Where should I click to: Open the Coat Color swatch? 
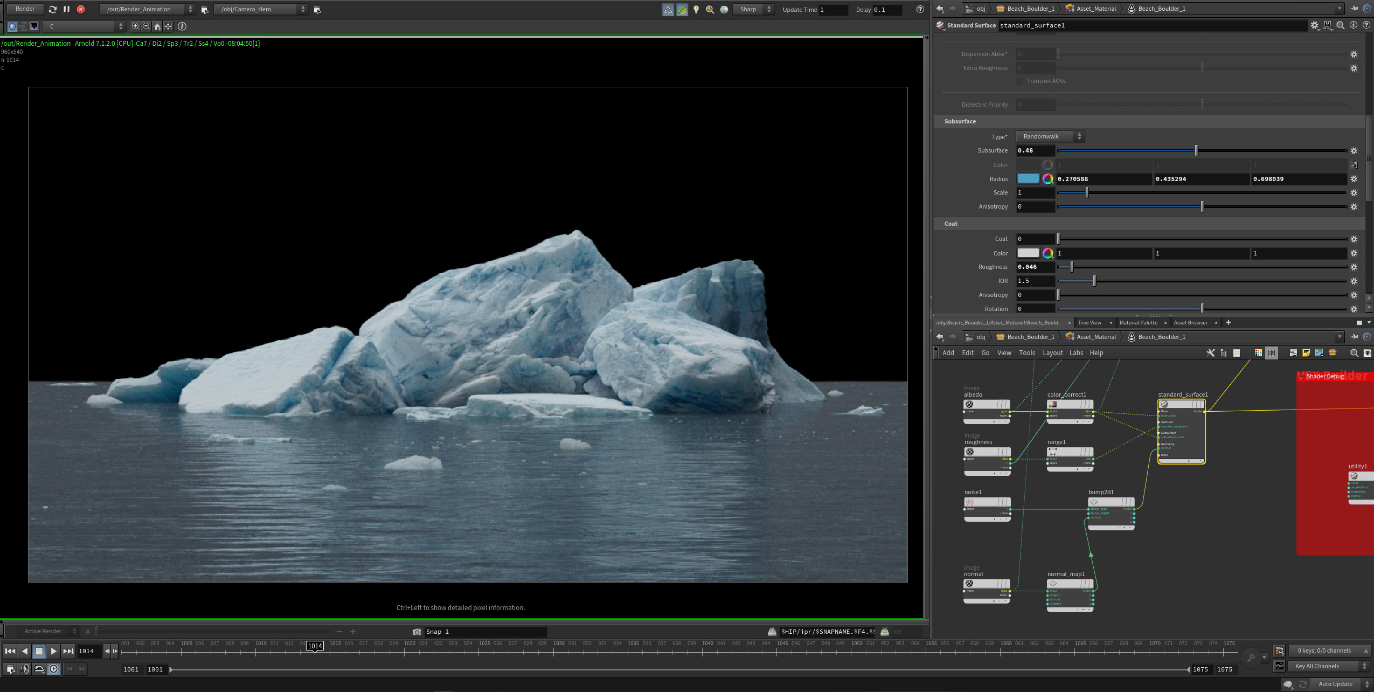pos(1028,253)
